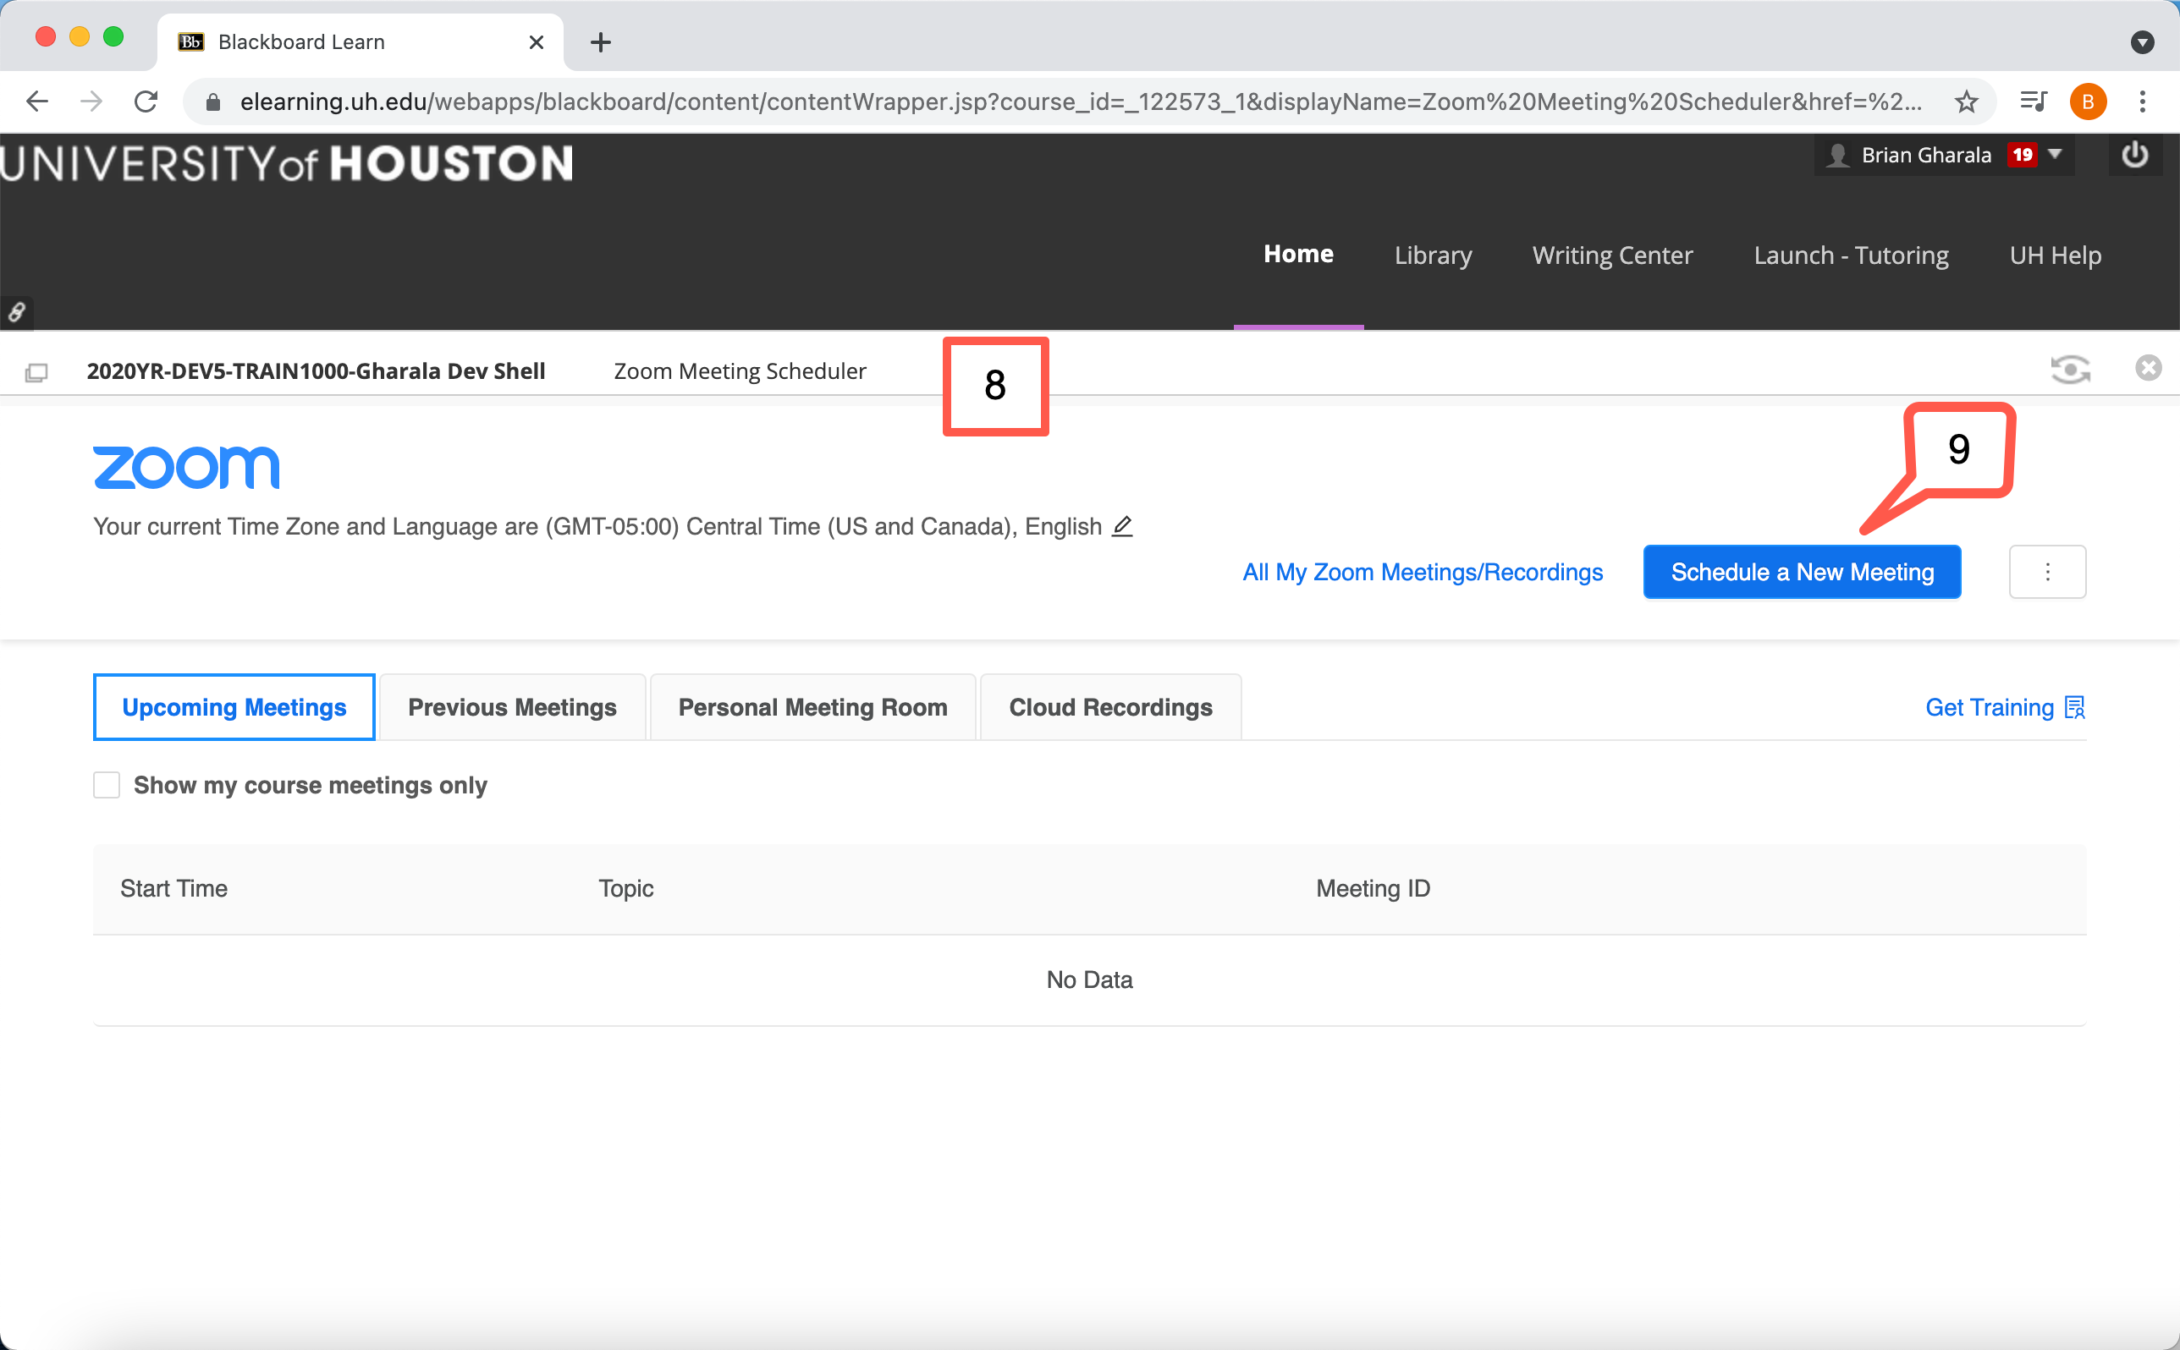Go back in browser history

tap(37, 102)
